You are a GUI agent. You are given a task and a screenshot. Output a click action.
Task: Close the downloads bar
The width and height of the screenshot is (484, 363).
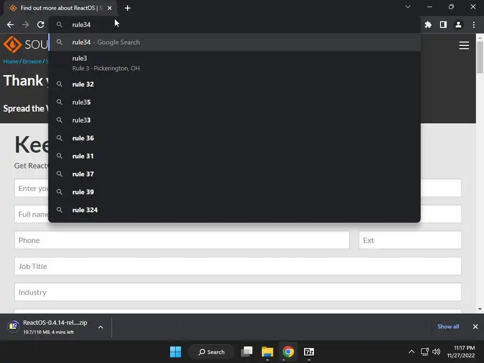pos(475,327)
